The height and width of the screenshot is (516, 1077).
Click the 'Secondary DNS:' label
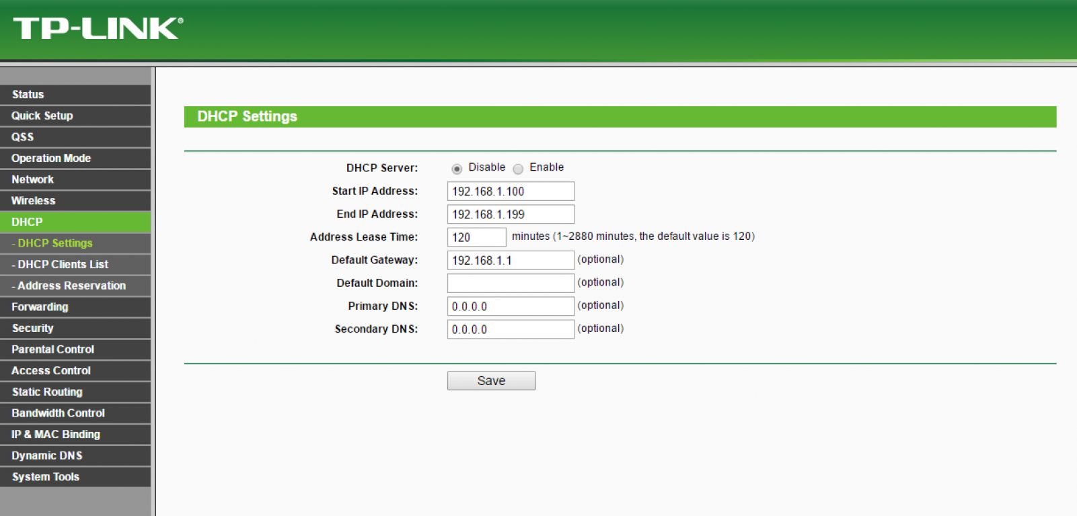376,329
